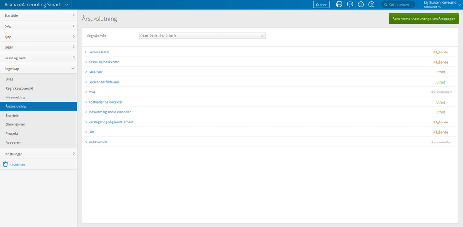Expand the Mva section chevron

86,92
